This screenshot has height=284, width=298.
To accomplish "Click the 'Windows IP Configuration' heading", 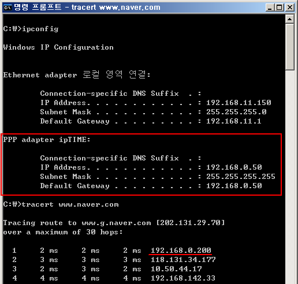I will pos(58,47).
